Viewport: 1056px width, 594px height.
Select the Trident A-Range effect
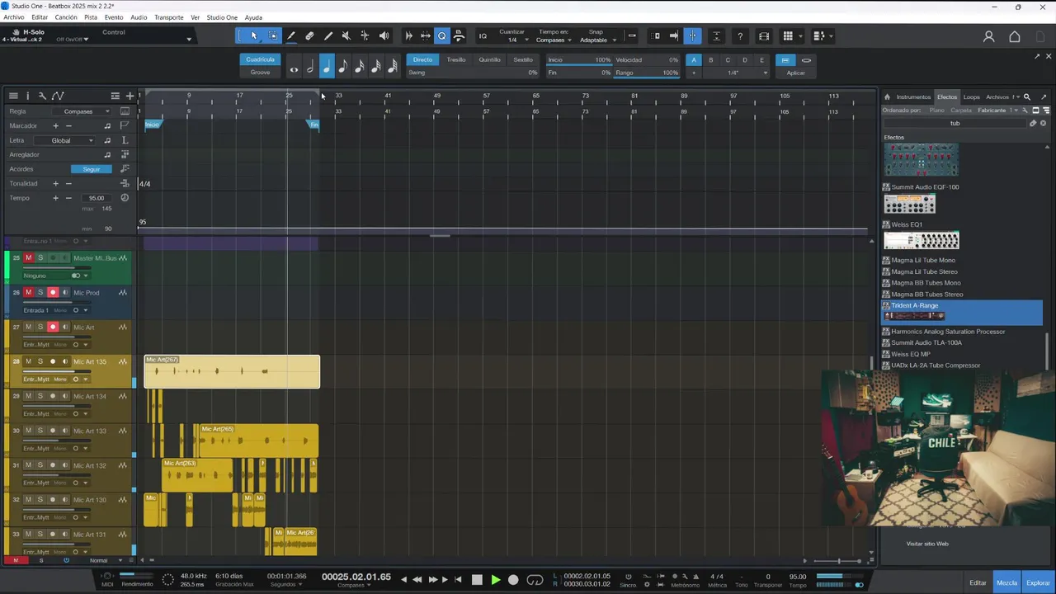pyautogui.click(x=962, y=312)
